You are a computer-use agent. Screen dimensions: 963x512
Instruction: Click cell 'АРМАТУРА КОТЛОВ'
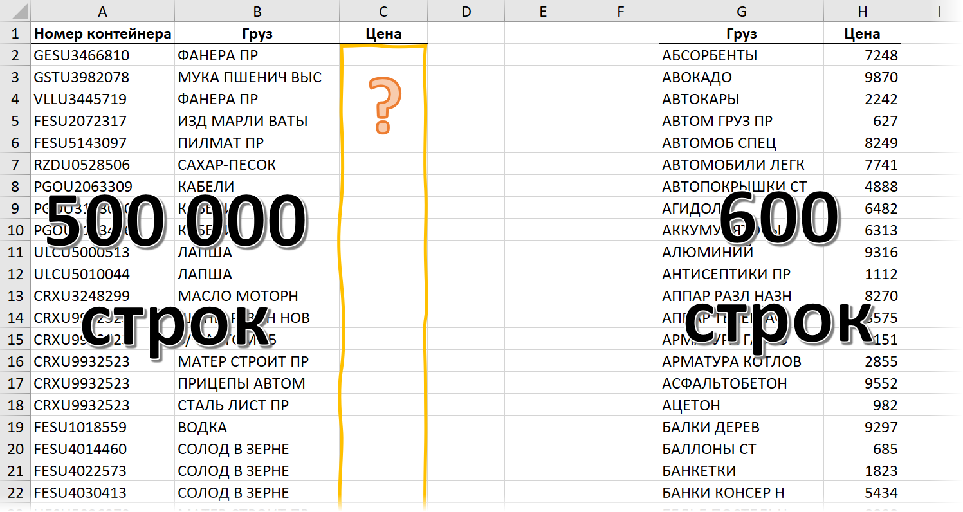tap(741, 361)
